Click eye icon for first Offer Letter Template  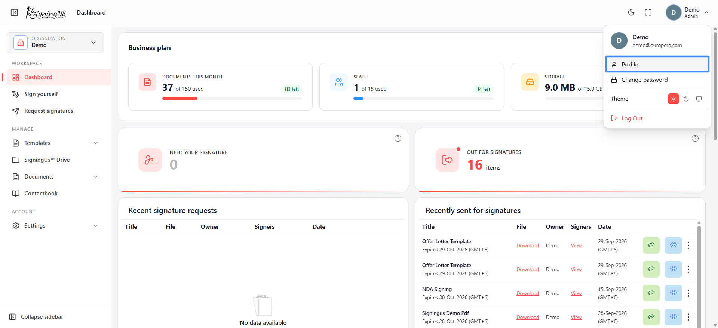click(x=673, y=245)
